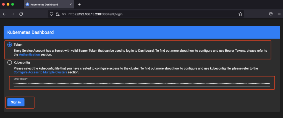283x118 pixels.
Task: Click the key saved-password icon
Action: point(64,14)
